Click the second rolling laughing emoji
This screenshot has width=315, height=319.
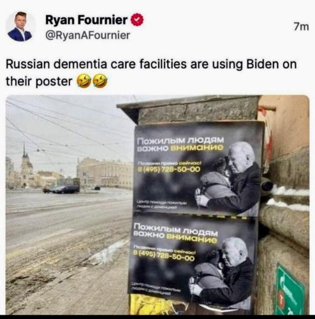point(100,81)
